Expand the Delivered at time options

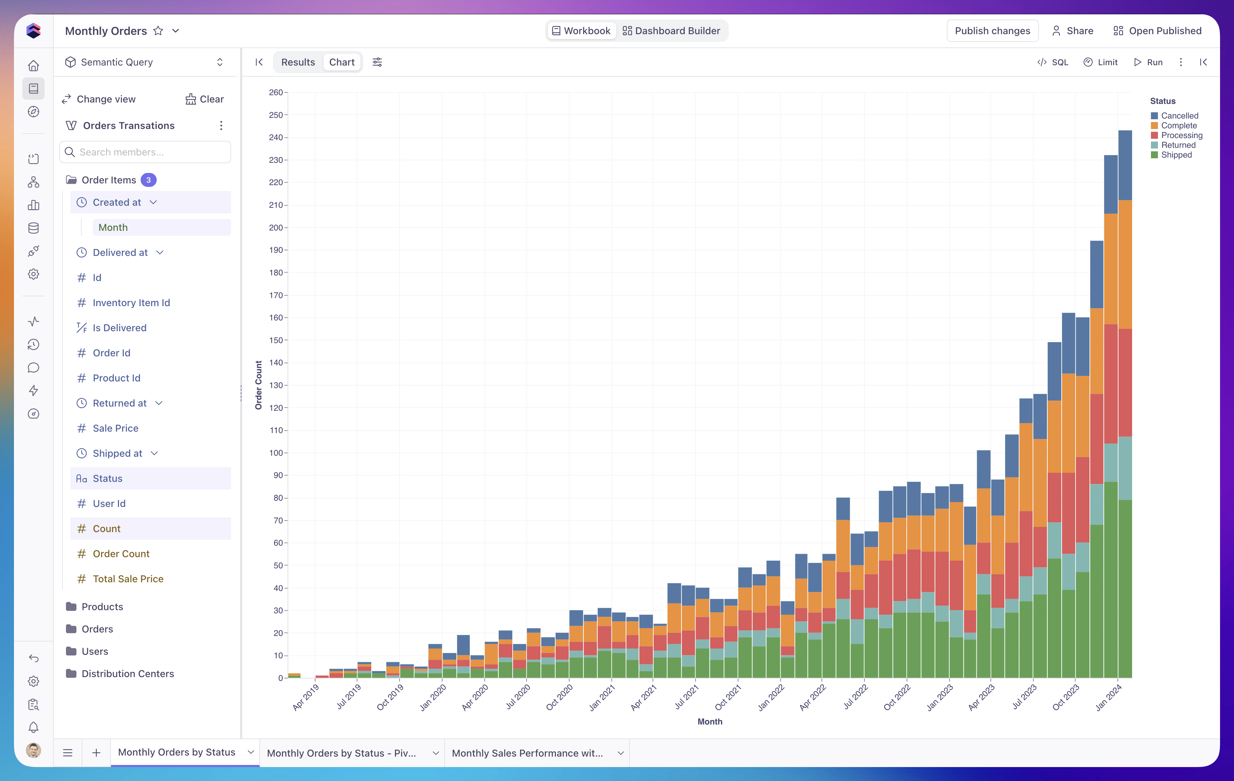(x=160, y=252)
